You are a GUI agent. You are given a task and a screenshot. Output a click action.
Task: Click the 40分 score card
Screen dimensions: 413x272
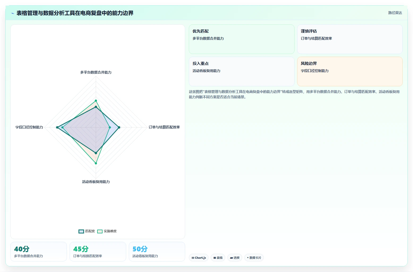(x=39, y=252)
